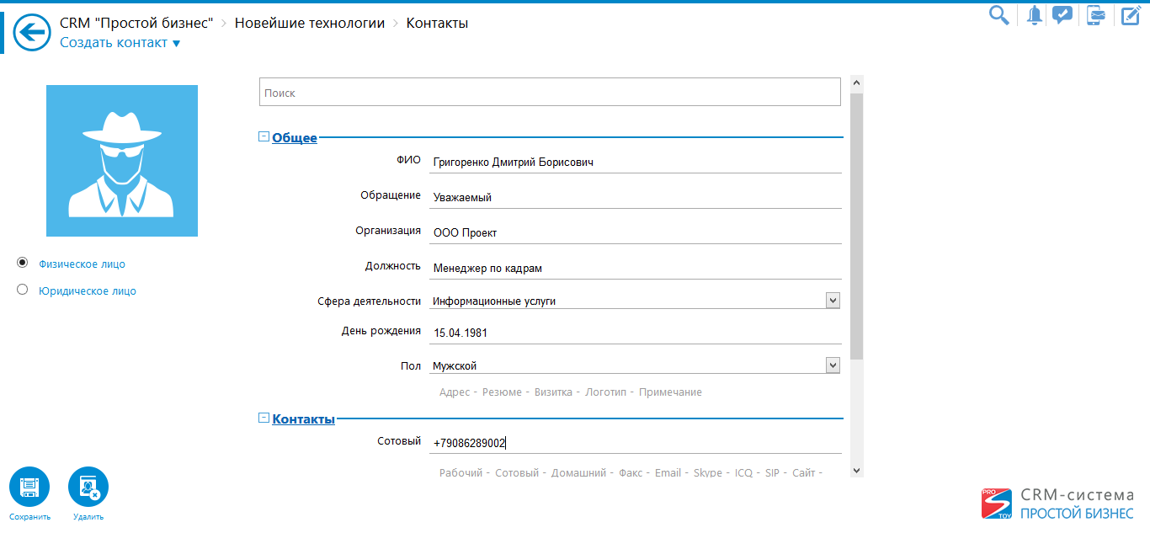Click the scrollbar up arrow
The image size is (1150, 533).
857,83
